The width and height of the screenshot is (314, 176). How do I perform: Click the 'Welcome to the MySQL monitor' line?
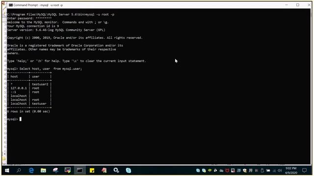coord(58,22)
